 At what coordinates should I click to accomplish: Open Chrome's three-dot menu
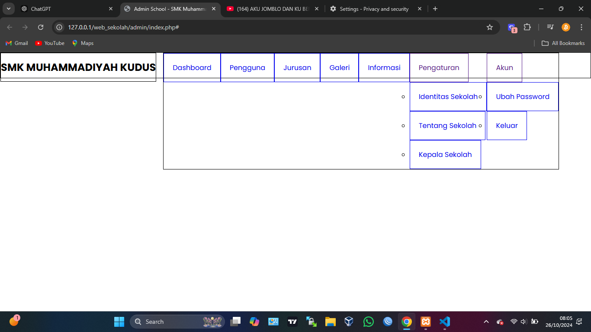(581, 27)
